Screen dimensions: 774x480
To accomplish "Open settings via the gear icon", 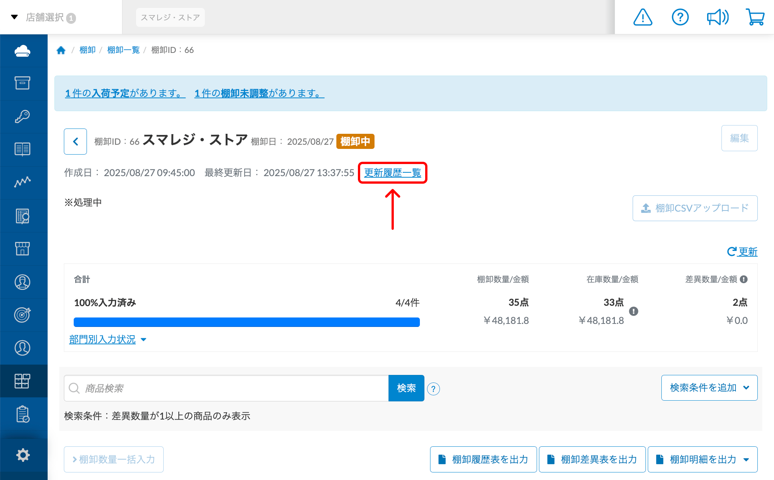I will [23, 455].
